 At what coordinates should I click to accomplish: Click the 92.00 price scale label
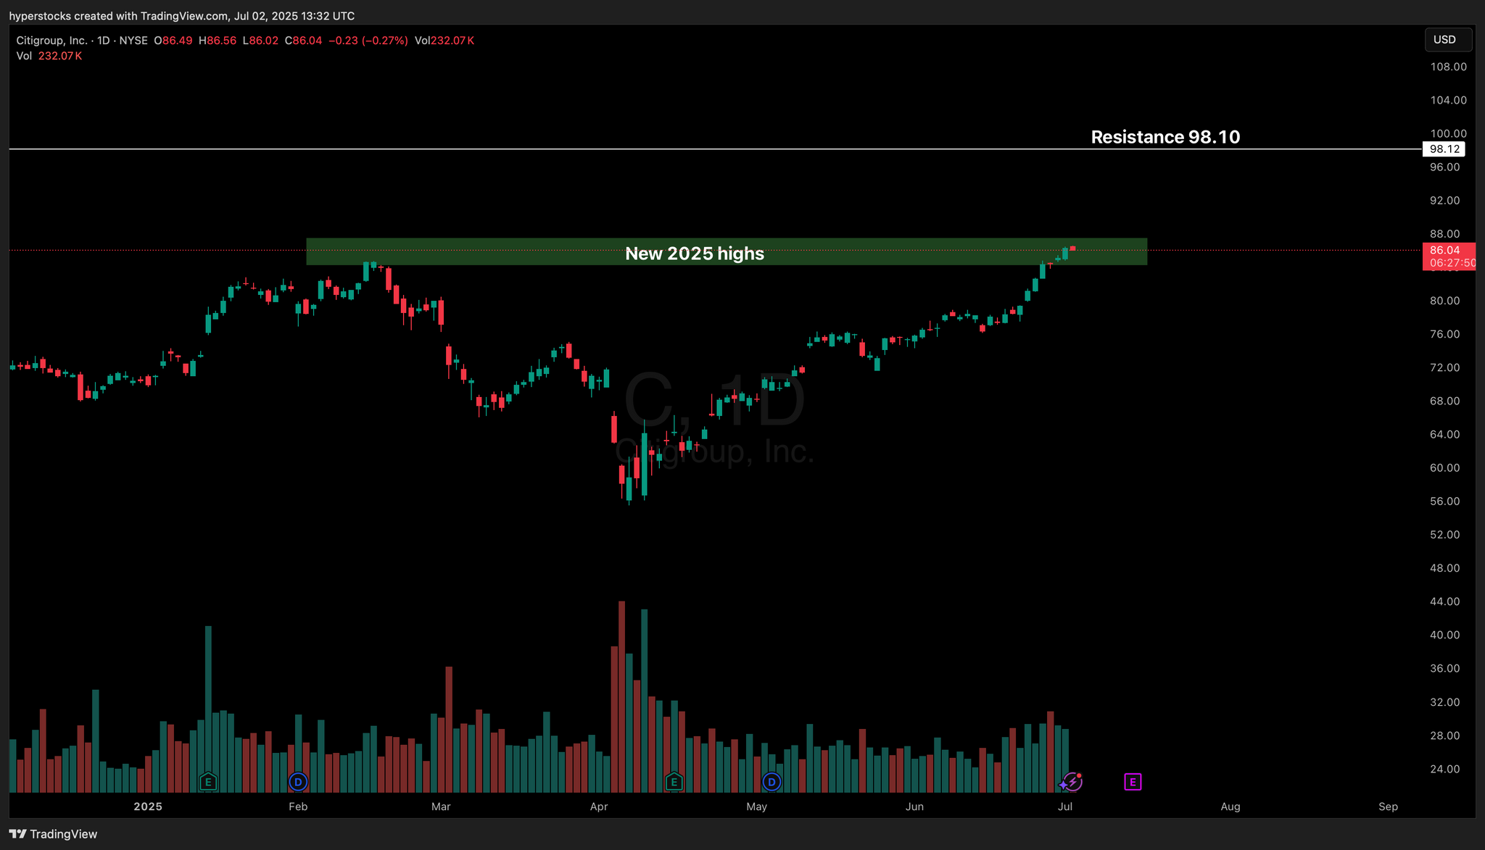1444,200
